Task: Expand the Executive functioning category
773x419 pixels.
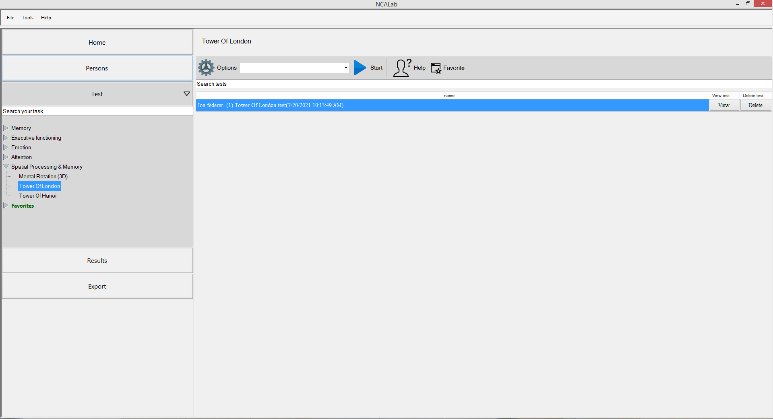Action: [x=6, y=138]
